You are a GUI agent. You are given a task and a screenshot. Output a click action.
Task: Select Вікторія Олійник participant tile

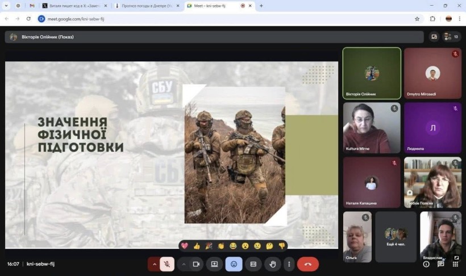372,73
